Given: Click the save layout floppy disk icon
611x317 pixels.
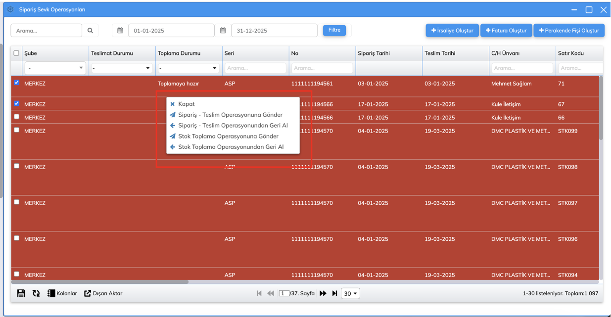Looking at the screenshot, I should (x=21, y=293).
